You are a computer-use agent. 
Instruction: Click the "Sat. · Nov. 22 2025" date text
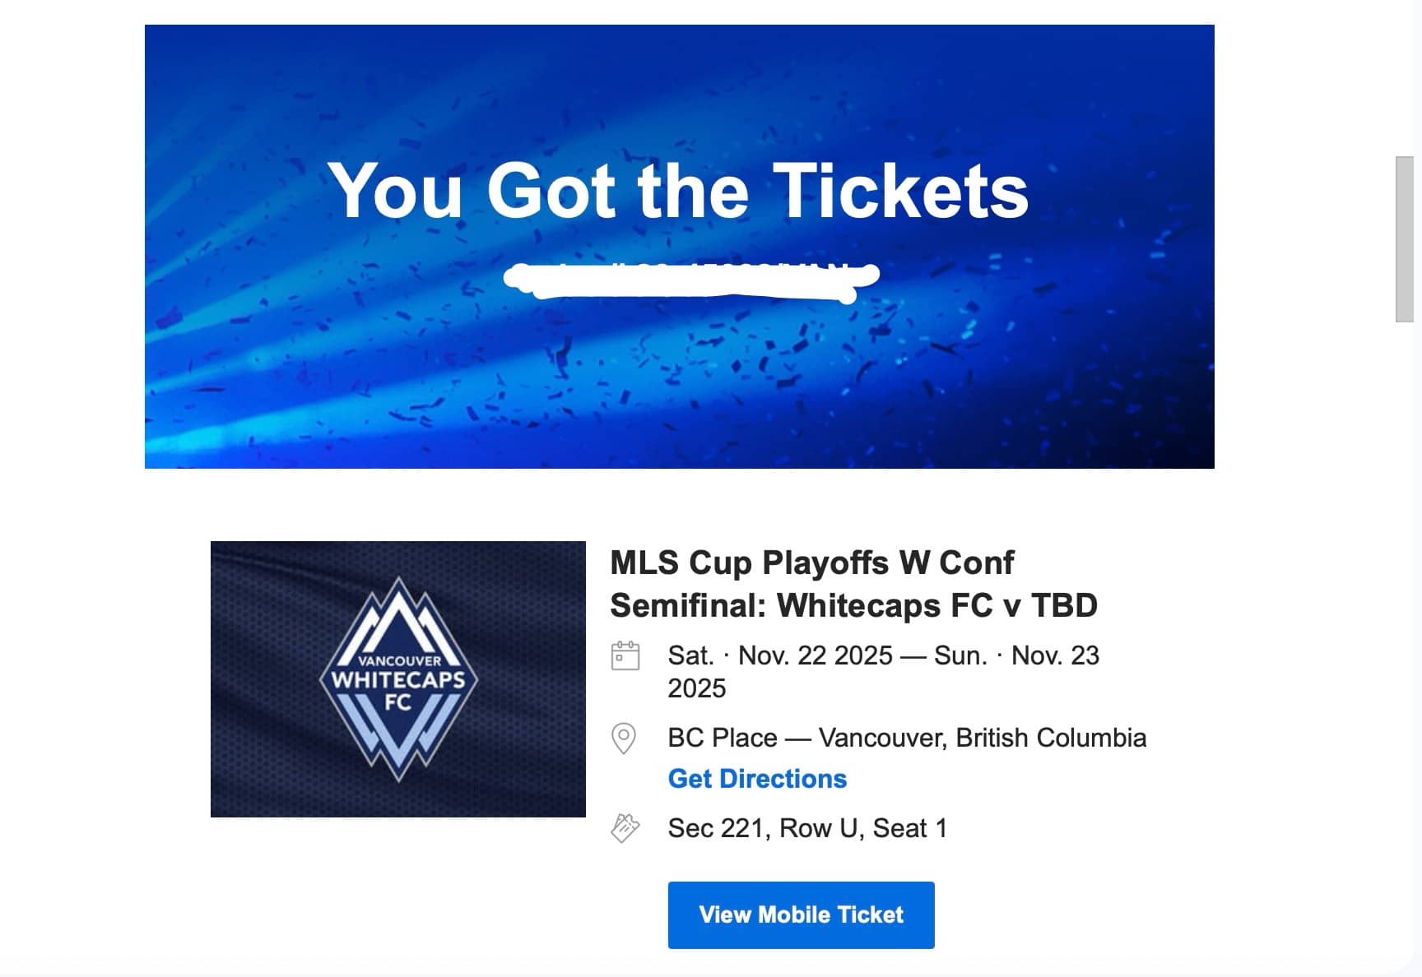tap(779, 656)
